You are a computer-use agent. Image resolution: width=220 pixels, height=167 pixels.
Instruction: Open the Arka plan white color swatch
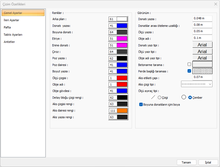coord(122,19)
